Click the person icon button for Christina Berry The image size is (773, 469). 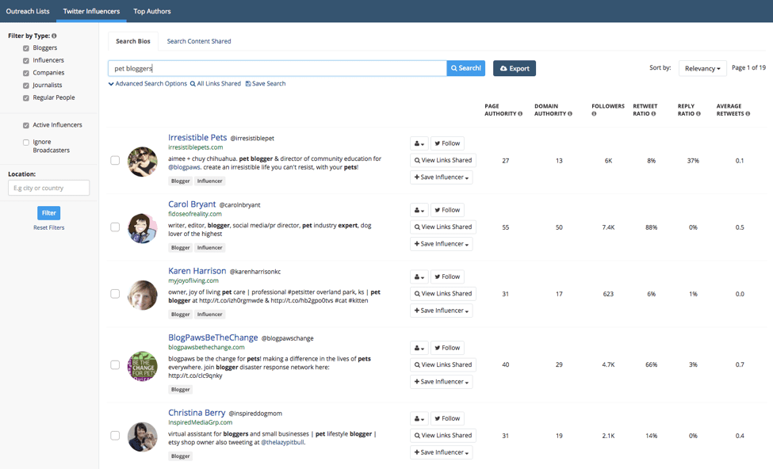coord(419,418)
